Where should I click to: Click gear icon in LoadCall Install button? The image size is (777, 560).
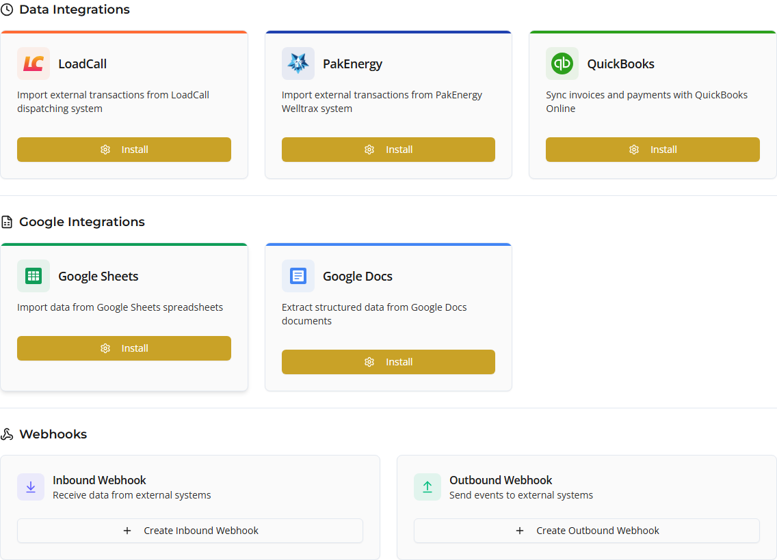pyautogui.click(x=105, y=150)
